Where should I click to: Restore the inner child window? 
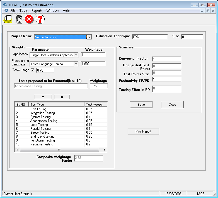tap(208, 11)
